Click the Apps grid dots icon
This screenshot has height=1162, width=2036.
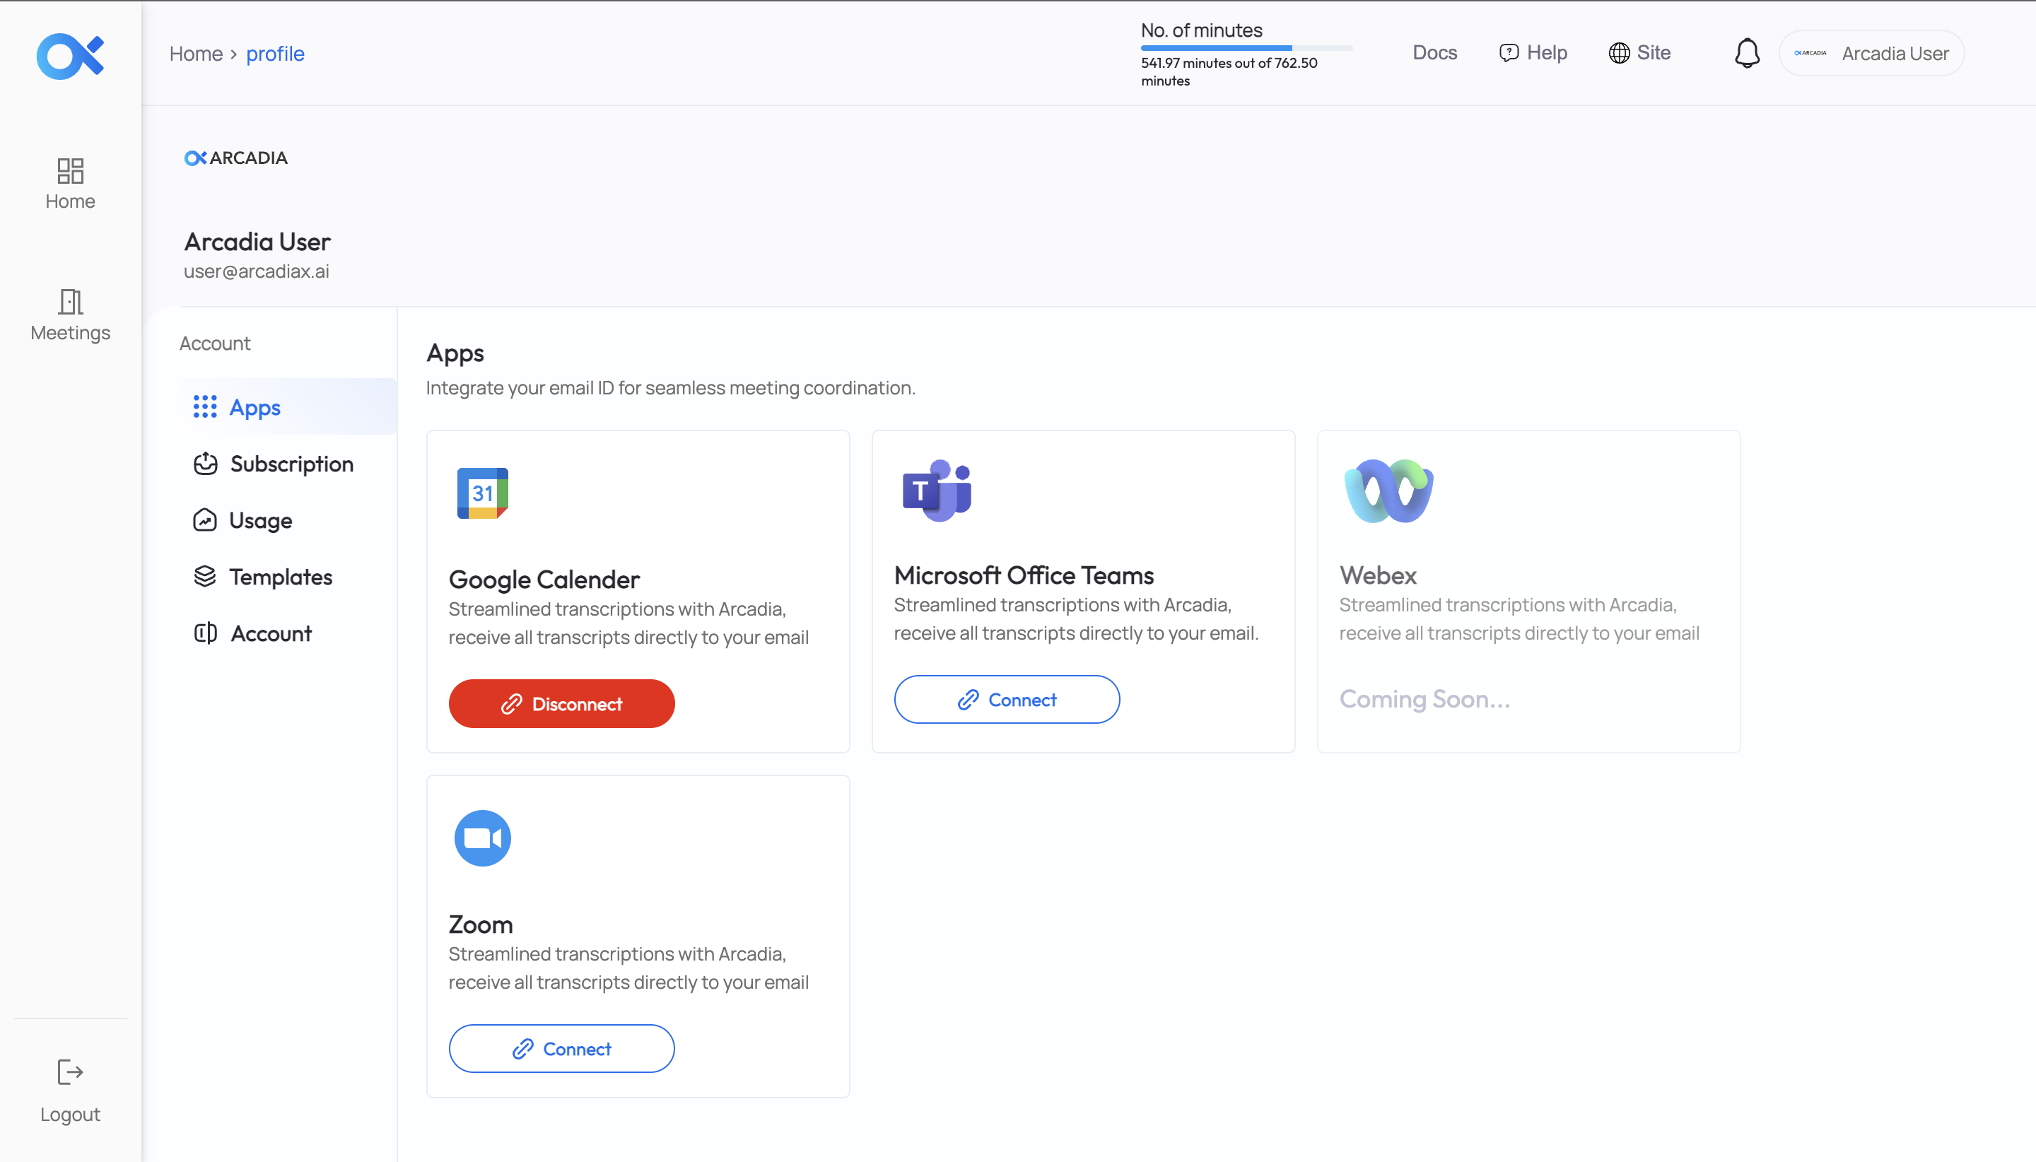click(205, 407)
